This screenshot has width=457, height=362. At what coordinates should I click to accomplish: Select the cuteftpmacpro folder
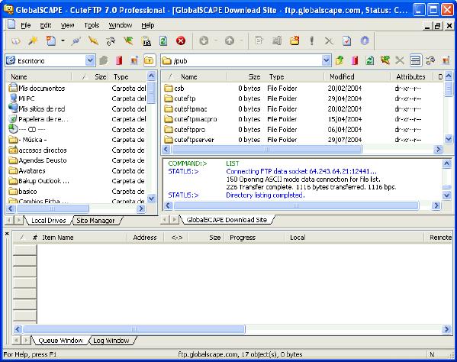191,119
